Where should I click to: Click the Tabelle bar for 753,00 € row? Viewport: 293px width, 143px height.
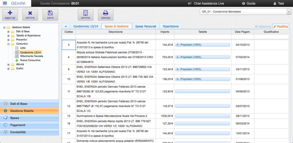[x=202, y=57]
